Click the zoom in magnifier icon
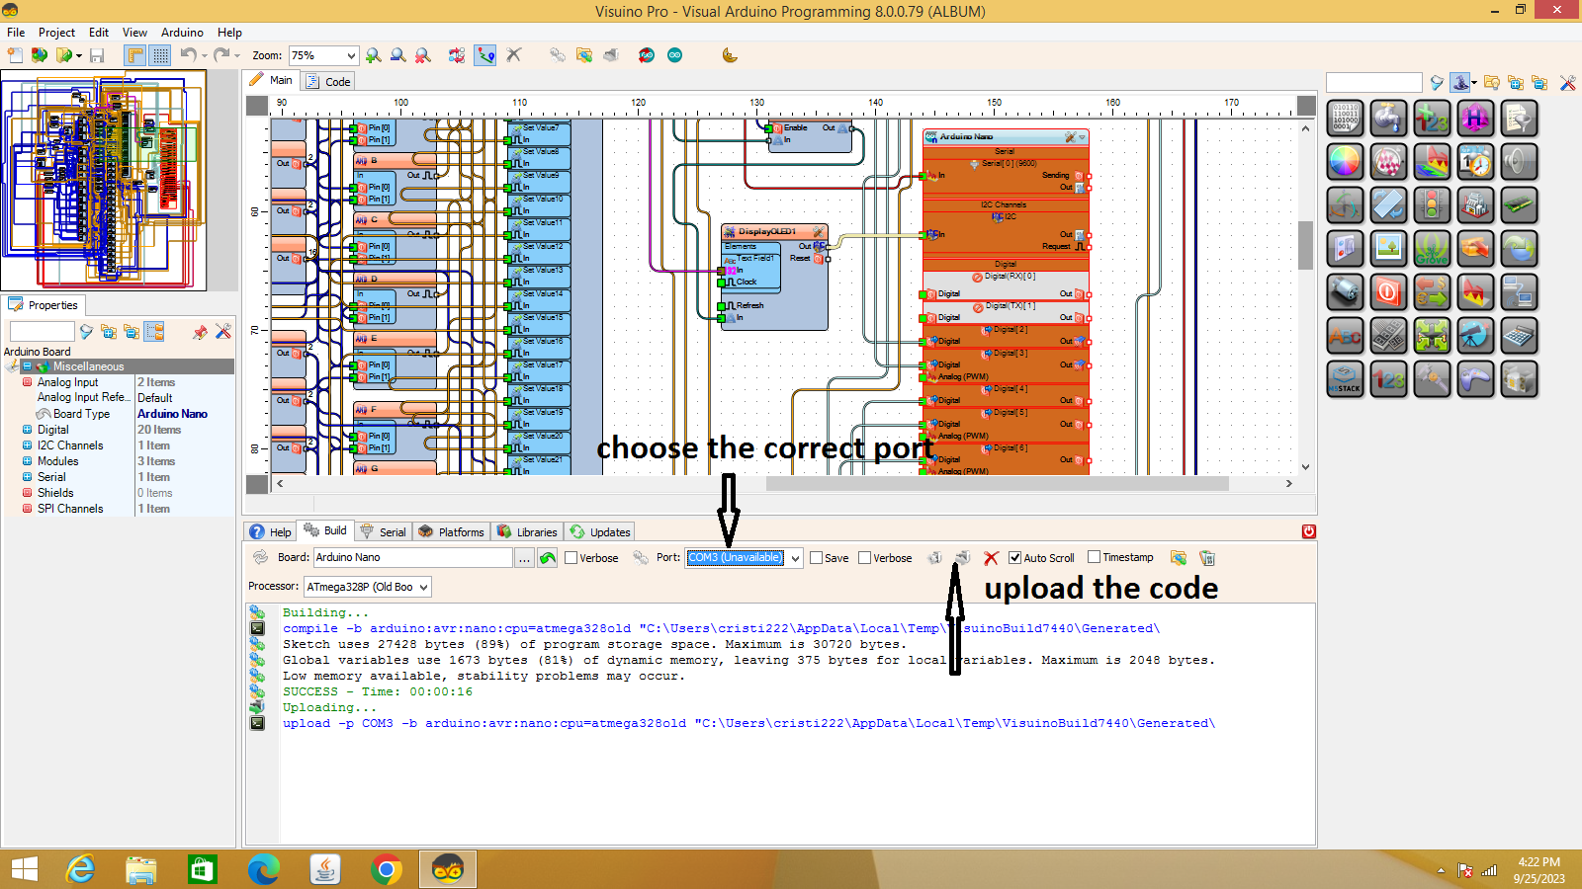 coord(374,55)
